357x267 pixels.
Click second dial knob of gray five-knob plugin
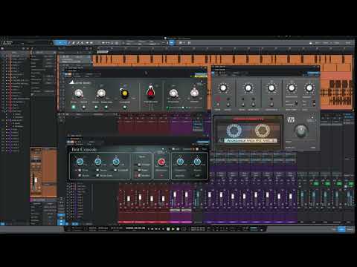coord(248,88)
